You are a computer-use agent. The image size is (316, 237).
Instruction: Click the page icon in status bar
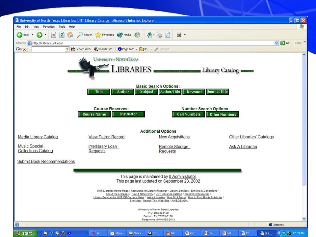coord(17,224)
